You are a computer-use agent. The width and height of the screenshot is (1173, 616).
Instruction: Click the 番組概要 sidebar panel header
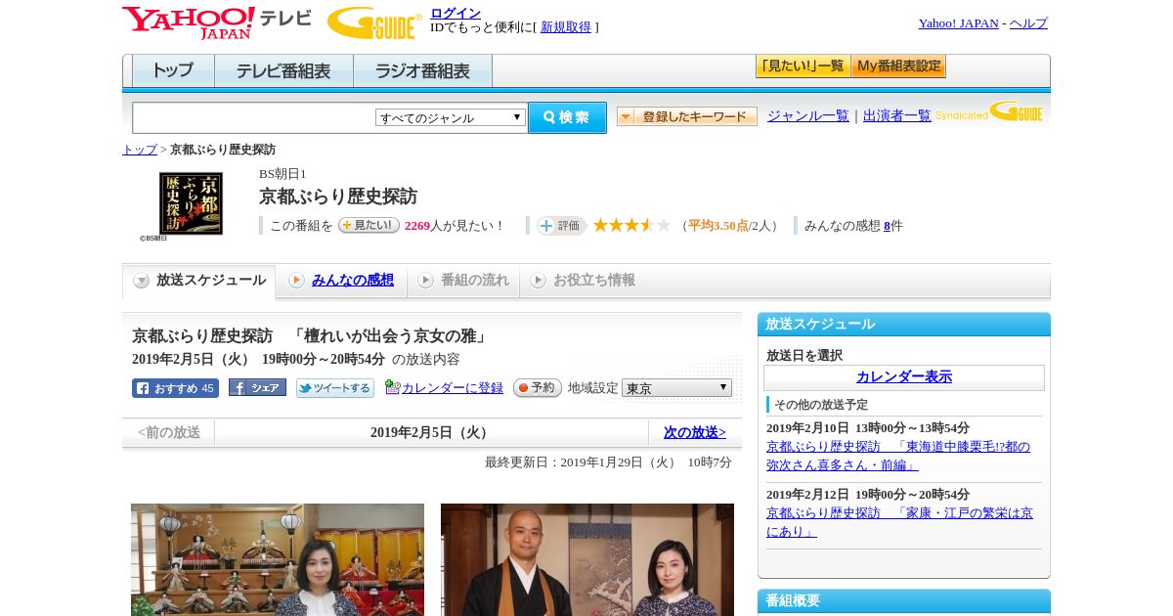click(904, 600)
